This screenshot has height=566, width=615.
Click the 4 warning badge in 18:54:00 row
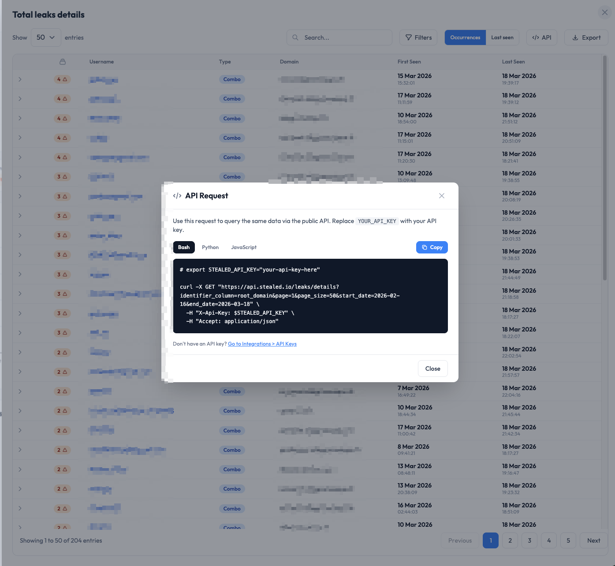[62, 119]
